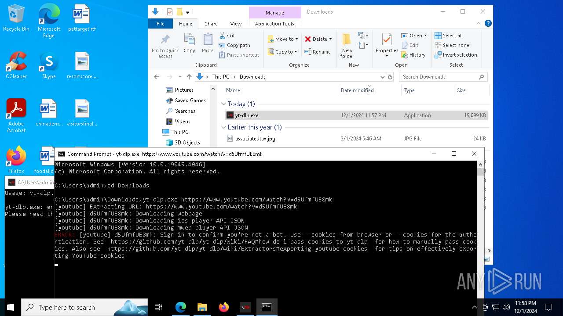Image resolution: width=563 pixels, height=316 pixels.
Task: Click the taskbar search box
Action: click(84, 307)
